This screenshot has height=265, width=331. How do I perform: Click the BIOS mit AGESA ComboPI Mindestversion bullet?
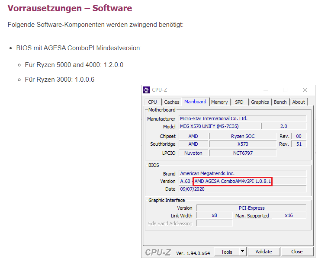79,48
